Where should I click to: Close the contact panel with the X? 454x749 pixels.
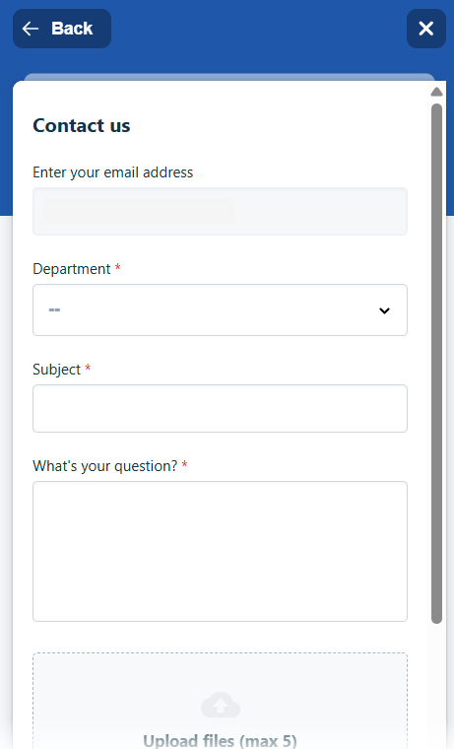point(425,29)
